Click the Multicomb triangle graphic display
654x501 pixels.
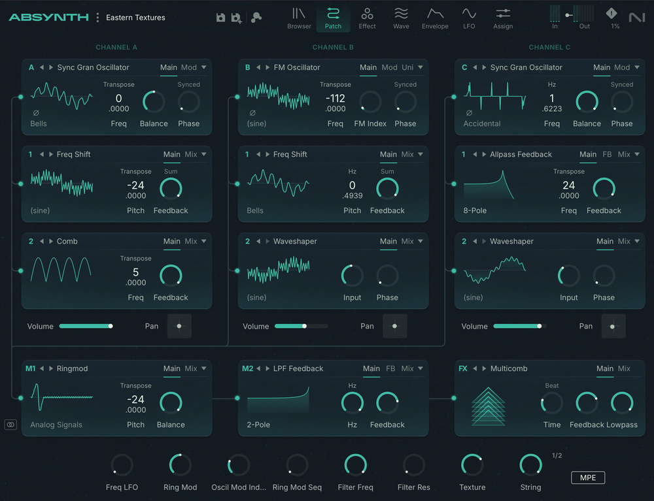(x=488, y=406)
